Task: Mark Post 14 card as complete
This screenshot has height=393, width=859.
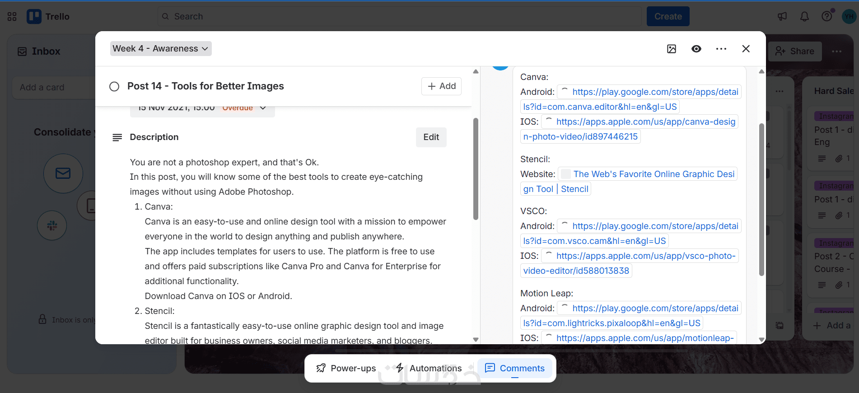Action: click(114, 86)
